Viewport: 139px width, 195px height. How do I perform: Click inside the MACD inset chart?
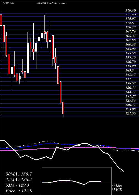point(76,181)
